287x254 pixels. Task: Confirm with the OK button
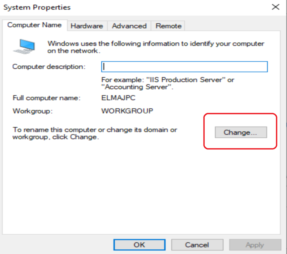[139, 245]
